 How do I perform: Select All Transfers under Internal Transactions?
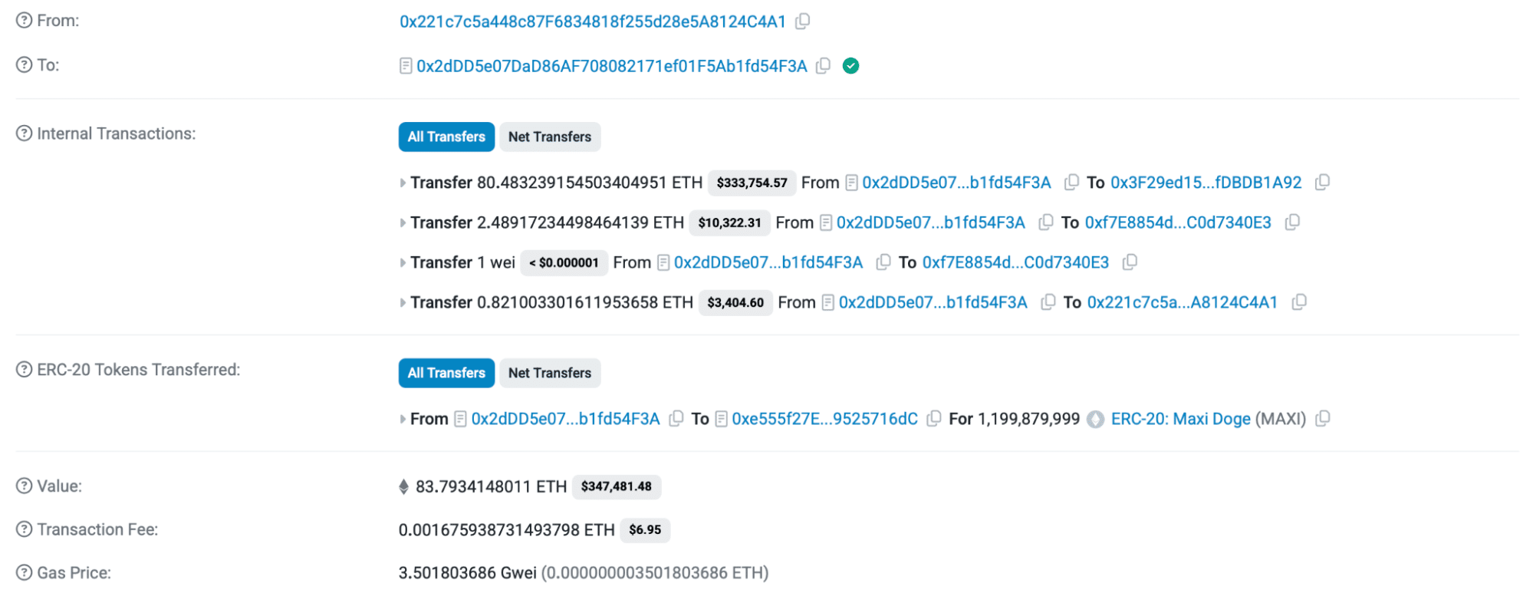point(446,137)
